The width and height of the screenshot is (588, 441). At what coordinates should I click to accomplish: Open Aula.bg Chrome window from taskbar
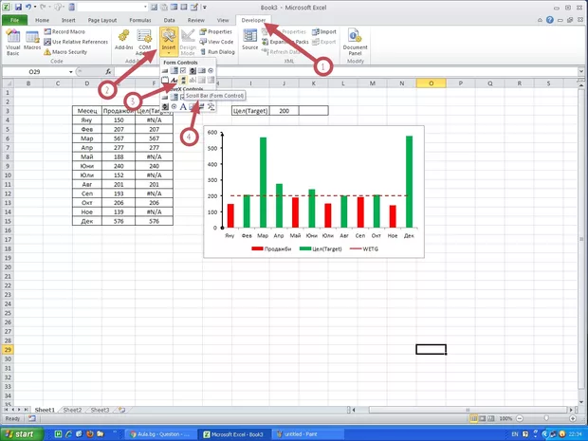click(159, 434)
